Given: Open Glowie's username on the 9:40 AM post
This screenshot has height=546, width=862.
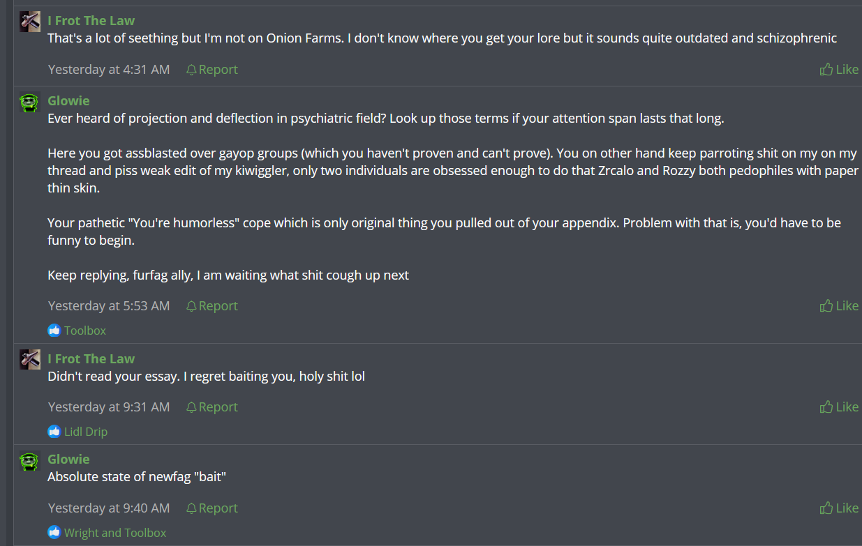Looking at the screenshot, I should (68, 459).
